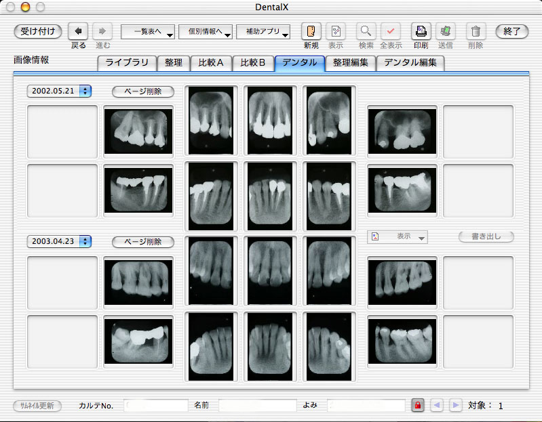The height and width of the screenshot is (422, 542).
Task: Click the 削除 trash can icon
Action: [x=476, y=31]
